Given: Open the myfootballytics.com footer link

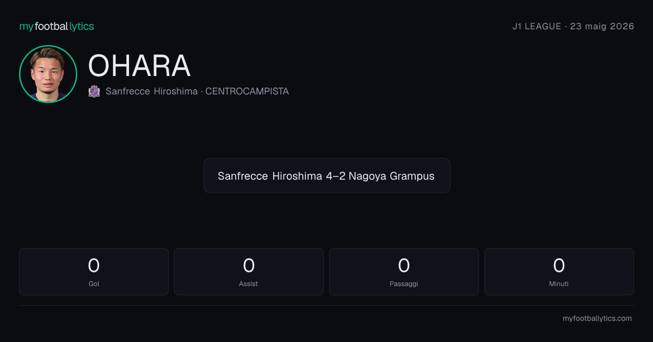Looking at the screenshot, I should point(597,319).
